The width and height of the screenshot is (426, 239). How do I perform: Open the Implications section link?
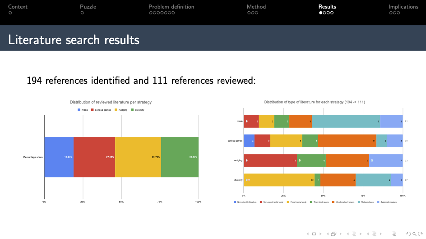pos(403,7)
